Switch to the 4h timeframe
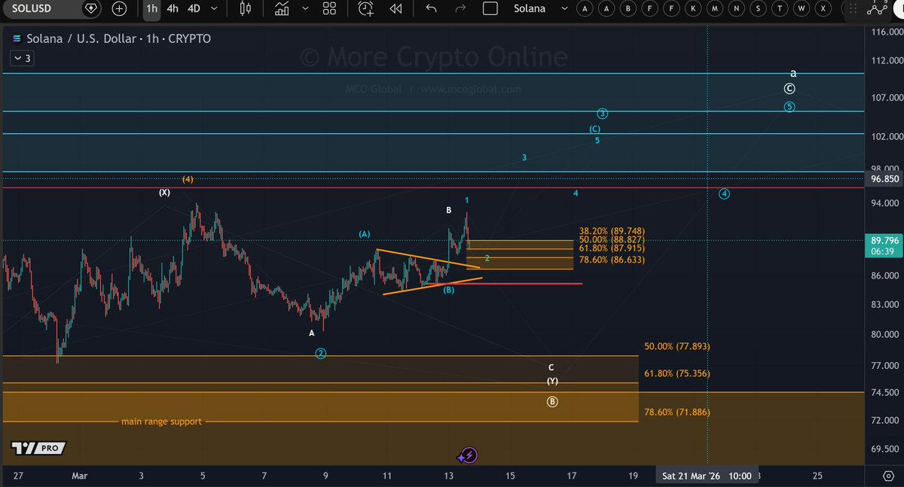This screenshot has height=487, width=904. tap(173, 9)
